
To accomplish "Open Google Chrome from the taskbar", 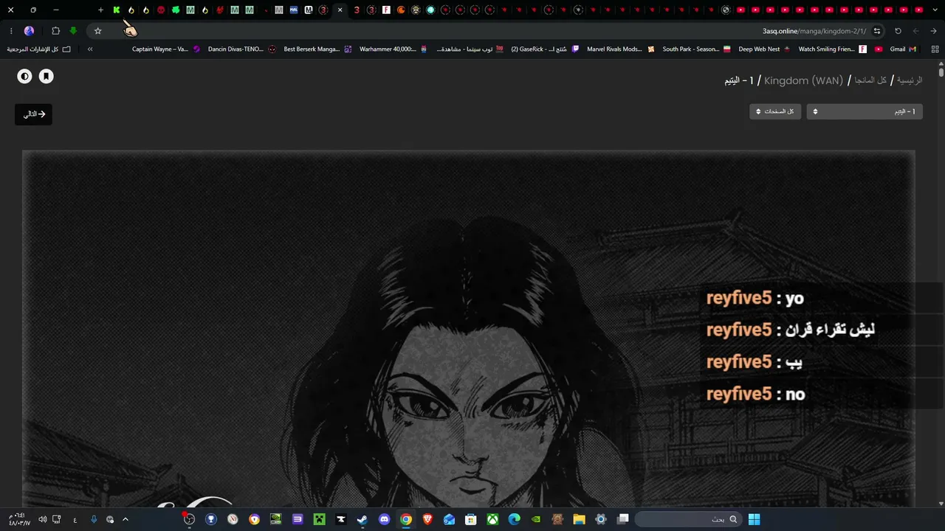I will [x=406, y=519].
